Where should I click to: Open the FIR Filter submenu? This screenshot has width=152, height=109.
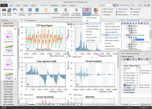point(92,32)
